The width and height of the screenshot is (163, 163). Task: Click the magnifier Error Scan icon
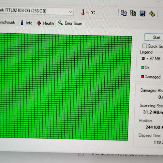point(60,23)
